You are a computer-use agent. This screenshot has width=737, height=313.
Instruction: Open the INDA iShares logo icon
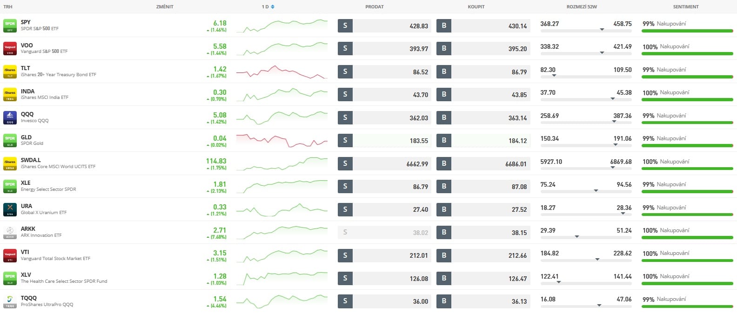10,94
